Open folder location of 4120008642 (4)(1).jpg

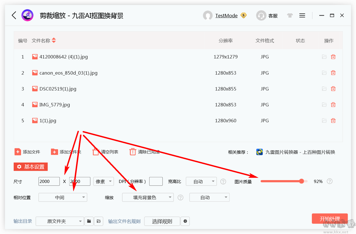point(324,57)
